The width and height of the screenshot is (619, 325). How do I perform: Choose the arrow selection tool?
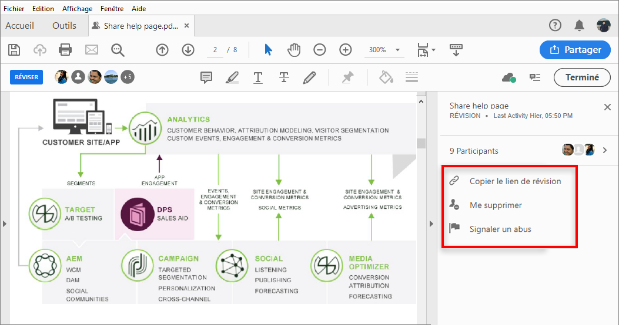pyautogui.click(x=269, y=50)
